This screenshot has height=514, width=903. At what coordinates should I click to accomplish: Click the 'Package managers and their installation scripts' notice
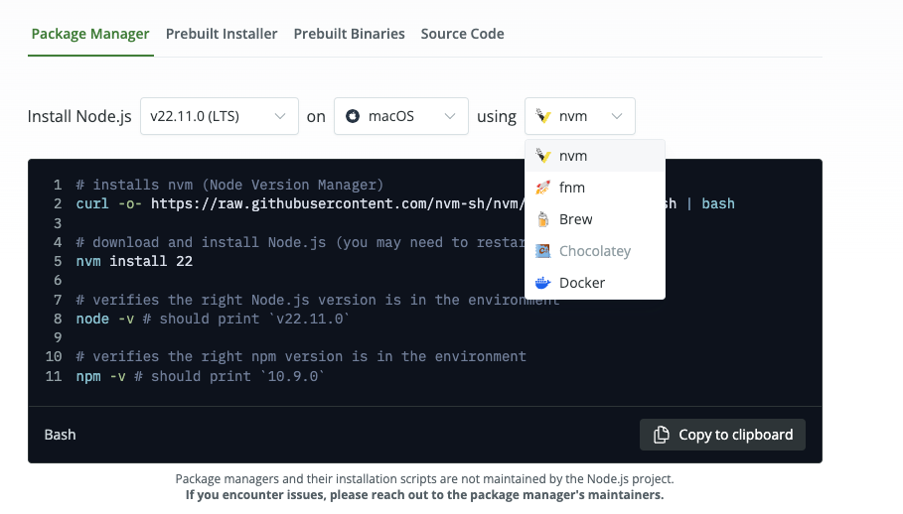424,479
